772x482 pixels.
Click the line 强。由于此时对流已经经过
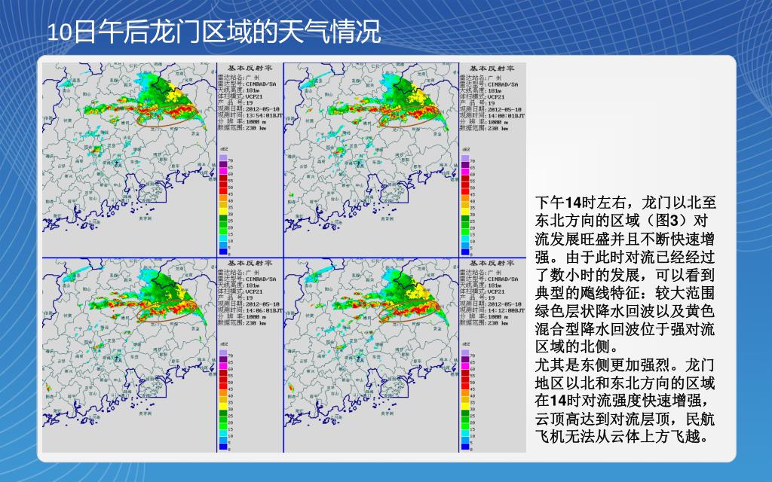point(625,257)
